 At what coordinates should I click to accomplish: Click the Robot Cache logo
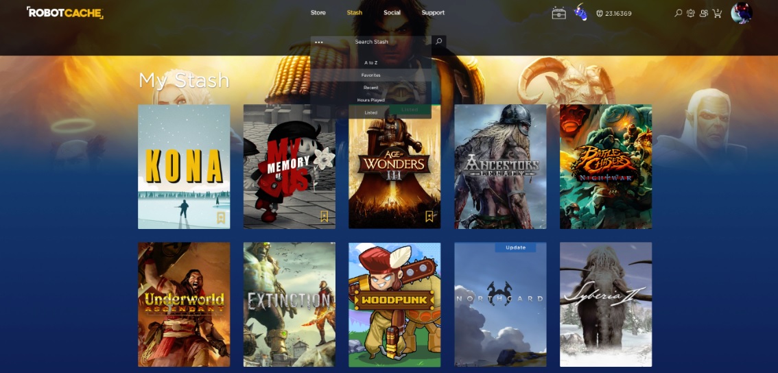pyautogui.click(x=64, y=12)
